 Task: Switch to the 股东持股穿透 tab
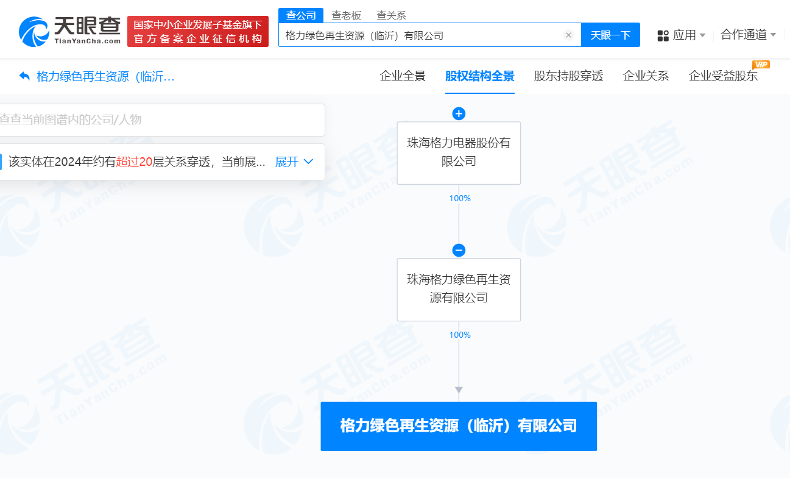568,75
